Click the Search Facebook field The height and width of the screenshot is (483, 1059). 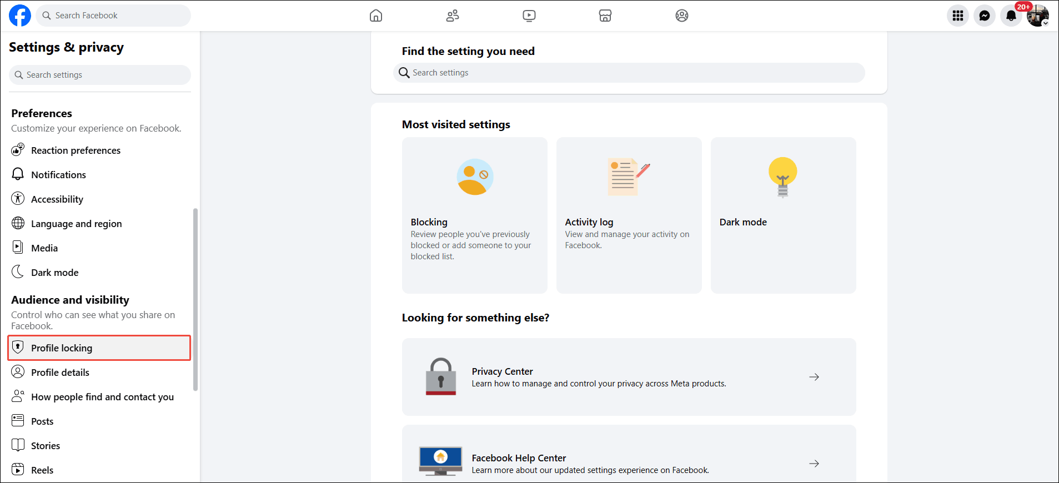[113, 16]
